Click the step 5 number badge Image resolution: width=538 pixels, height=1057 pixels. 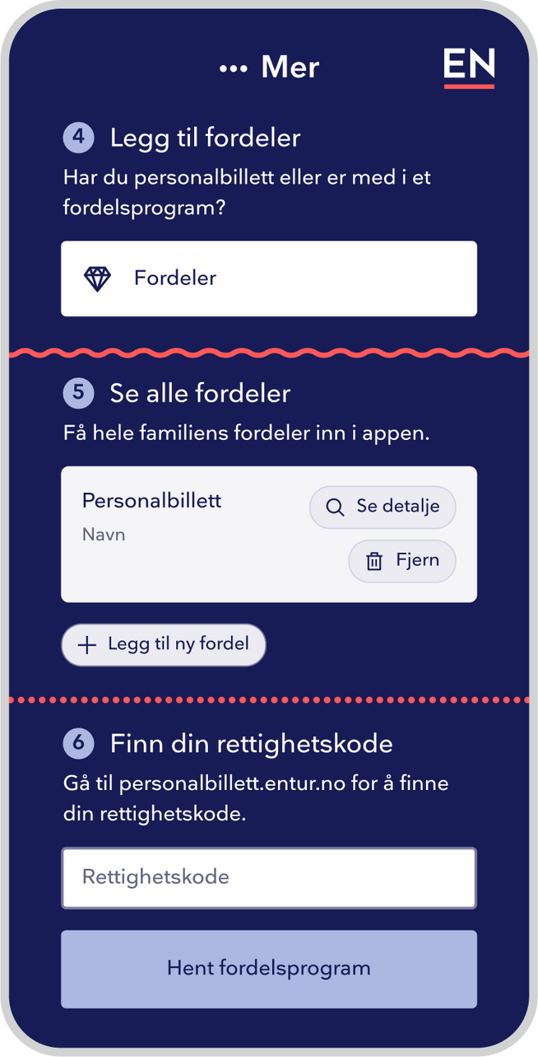78,394
